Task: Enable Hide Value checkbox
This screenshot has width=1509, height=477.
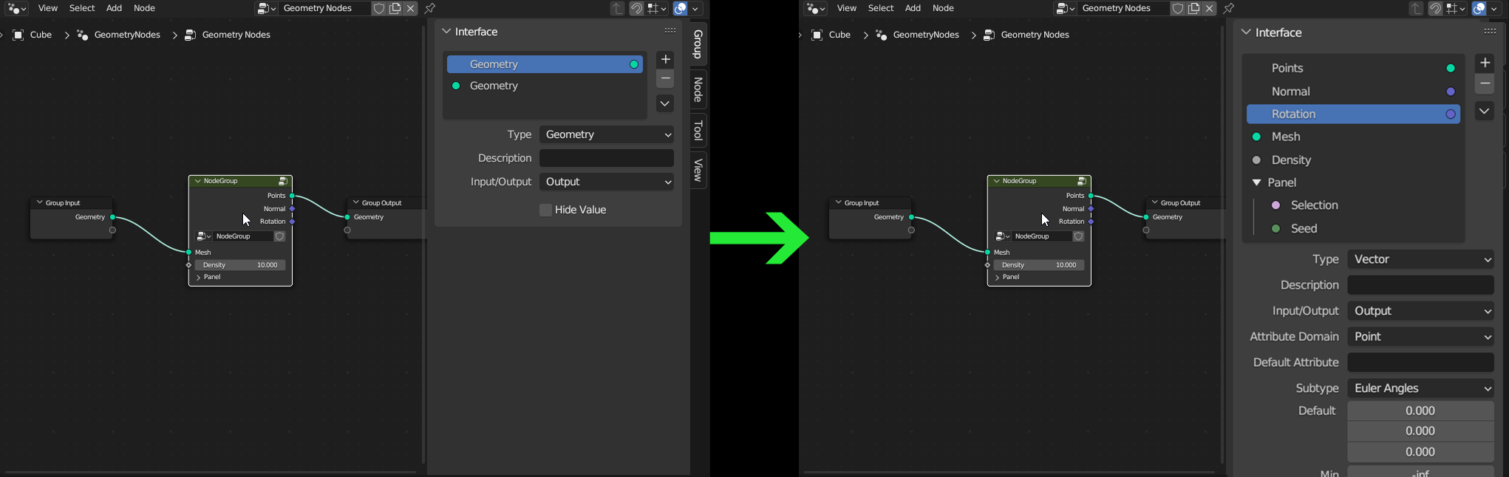Action: [x=546, y=210]
